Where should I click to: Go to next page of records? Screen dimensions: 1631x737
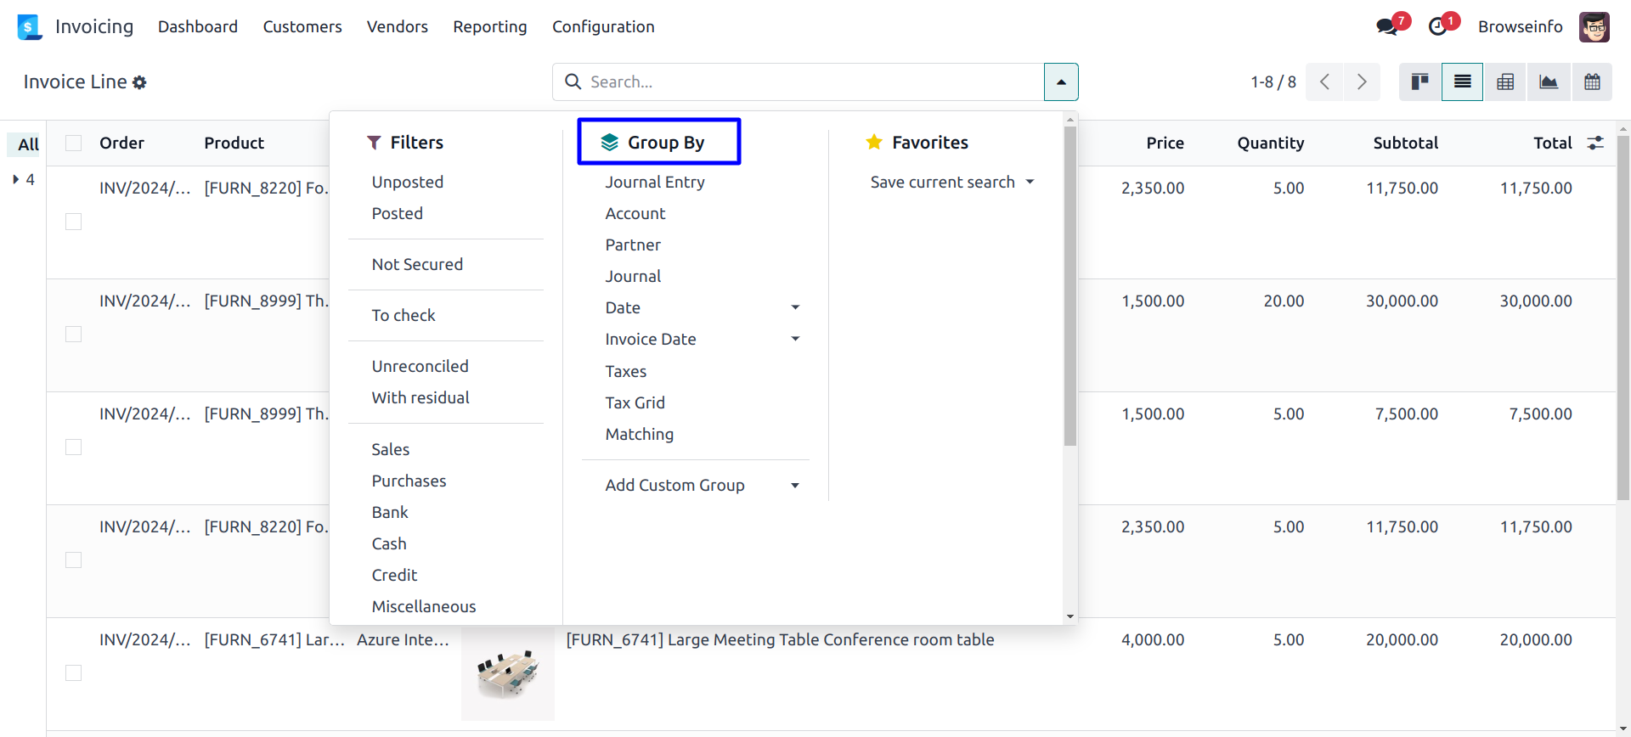pos(1362,82)
